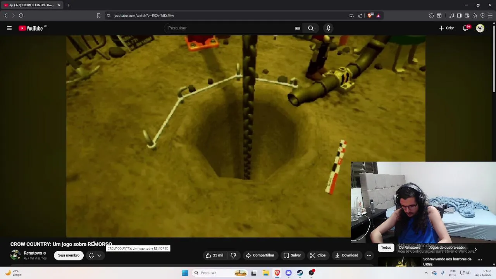This screenshot has width=496, height=279.
Task: Save the video with Salvar
Action: point(292,255)
